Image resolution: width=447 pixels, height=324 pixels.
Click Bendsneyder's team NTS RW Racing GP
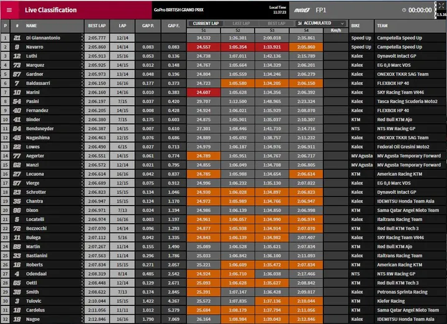396,129
